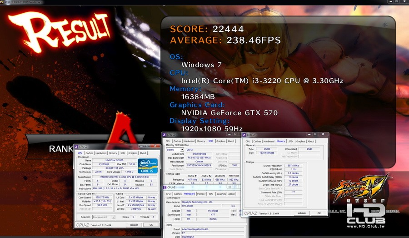The width and height of the screenshot is (409, 238).
Task: Switch to SPD tab in the Memory window
Action: click(x=290, y=142)
